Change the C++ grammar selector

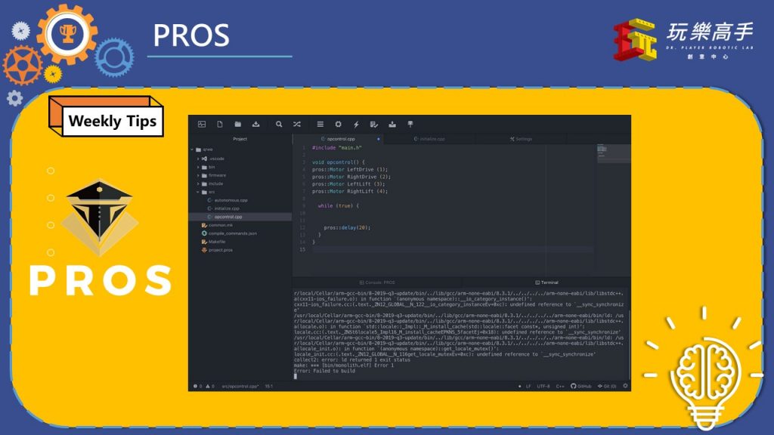tap(560, 386)
